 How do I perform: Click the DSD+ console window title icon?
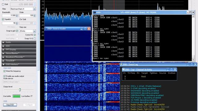94,12
